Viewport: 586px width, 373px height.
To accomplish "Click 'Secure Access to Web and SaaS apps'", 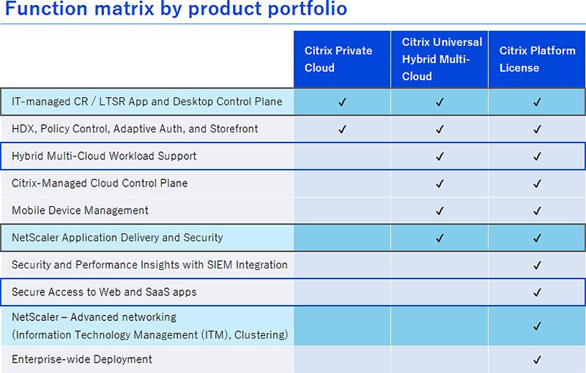I will click(104, 292).
